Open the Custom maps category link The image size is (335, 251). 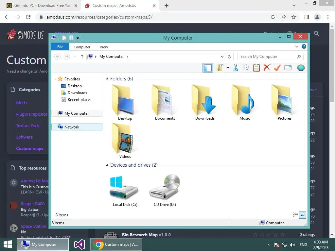point(30,149)
